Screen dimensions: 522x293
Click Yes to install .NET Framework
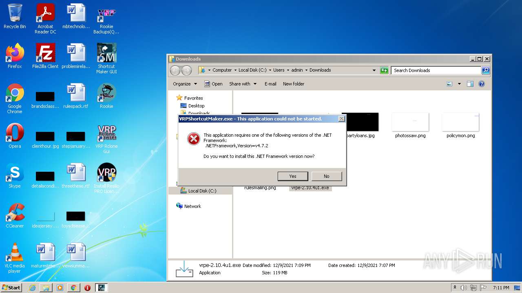293,176
